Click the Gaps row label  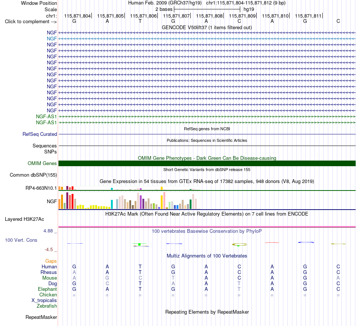[51, 261]
